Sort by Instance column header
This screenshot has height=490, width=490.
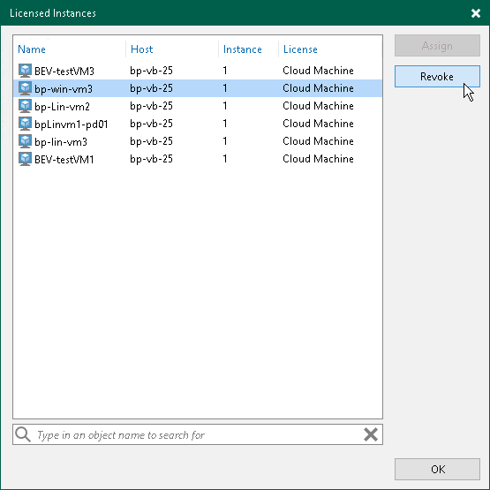point(242,49)
